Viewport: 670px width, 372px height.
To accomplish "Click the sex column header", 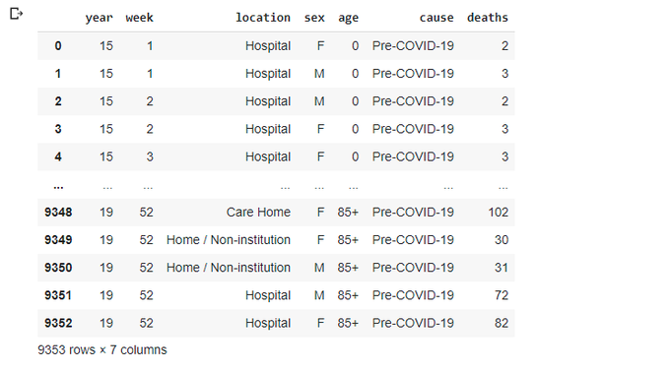I will [x=314, y=18].
